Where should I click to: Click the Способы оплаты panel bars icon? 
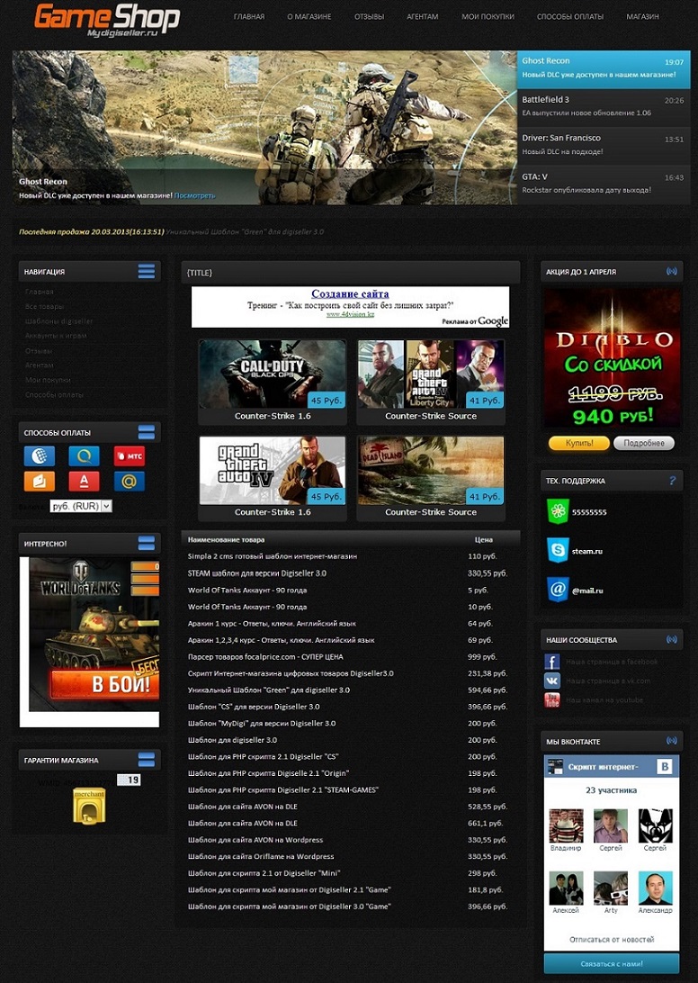146,432
